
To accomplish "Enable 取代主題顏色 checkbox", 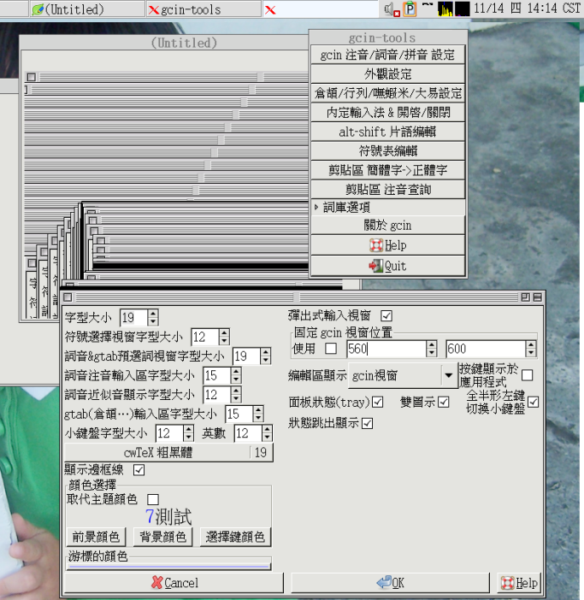I will tap(153, 499).
